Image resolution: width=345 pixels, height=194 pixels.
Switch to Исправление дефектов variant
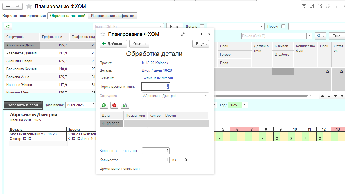click(x=112, y=16)
